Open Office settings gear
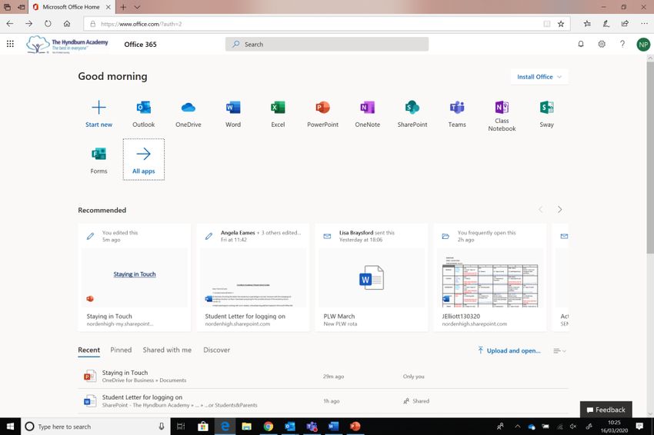 [x=602, y=44]
